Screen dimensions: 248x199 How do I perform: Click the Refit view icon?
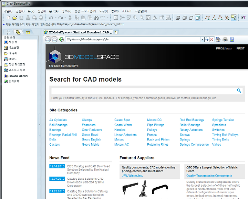(x=148, y=18)
